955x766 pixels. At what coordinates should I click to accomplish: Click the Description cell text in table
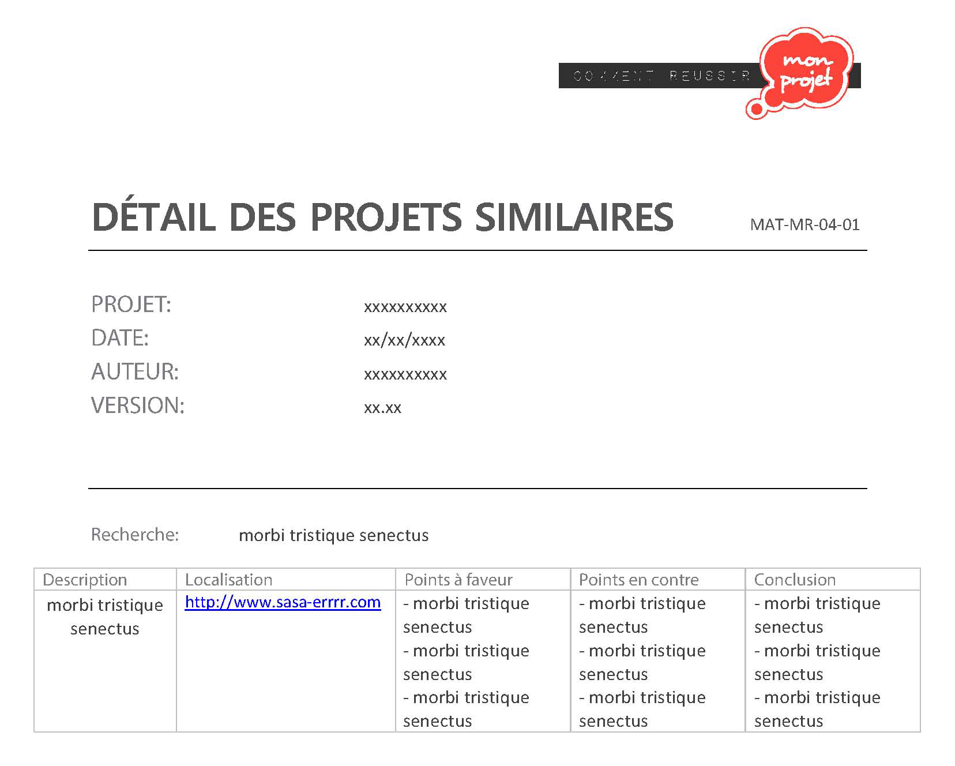[x=105, y=617]
